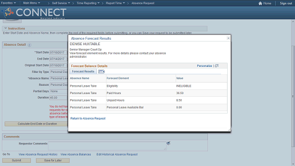Screen dimensions: 295x166
Task: Open the Main Menu dropdown
Action: [31, 3]
